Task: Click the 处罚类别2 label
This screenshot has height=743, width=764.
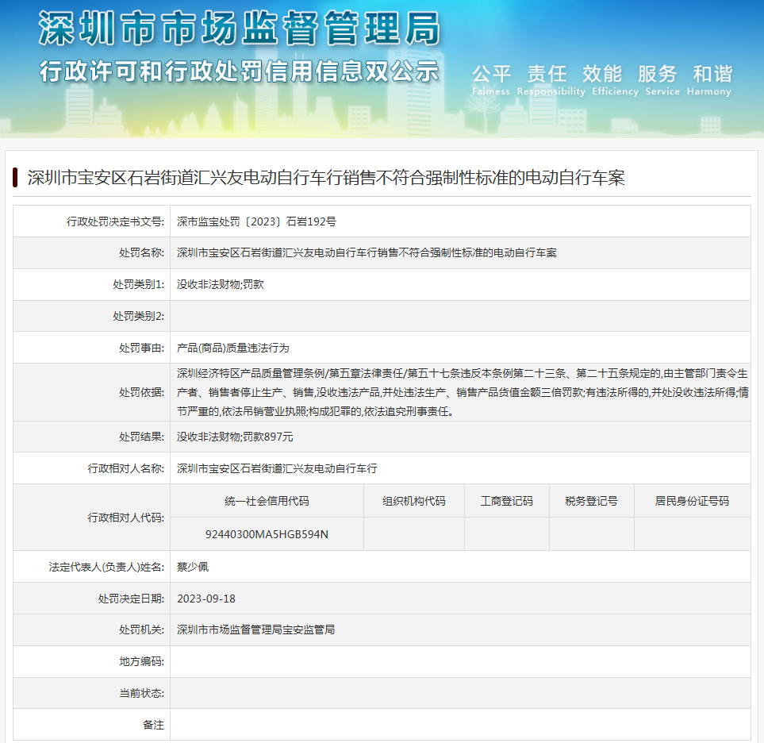Action: coord(139,316)
